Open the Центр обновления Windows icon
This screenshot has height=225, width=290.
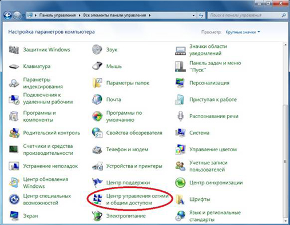[x=14, y=183]
